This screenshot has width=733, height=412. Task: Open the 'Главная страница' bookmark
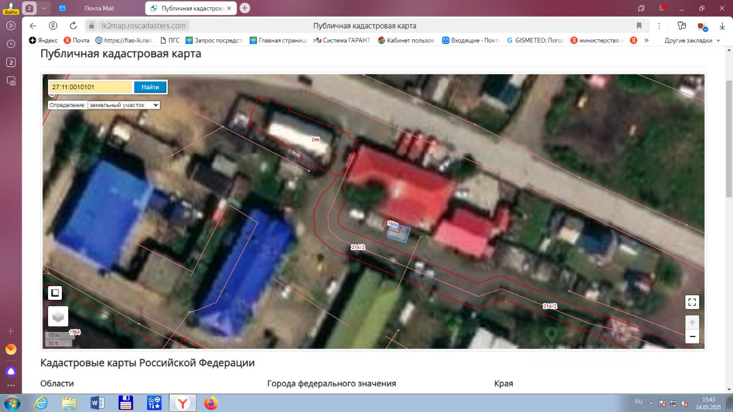tap(279, 41)
